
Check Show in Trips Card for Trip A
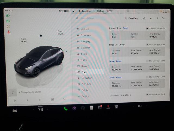click(x=147, y=61)
